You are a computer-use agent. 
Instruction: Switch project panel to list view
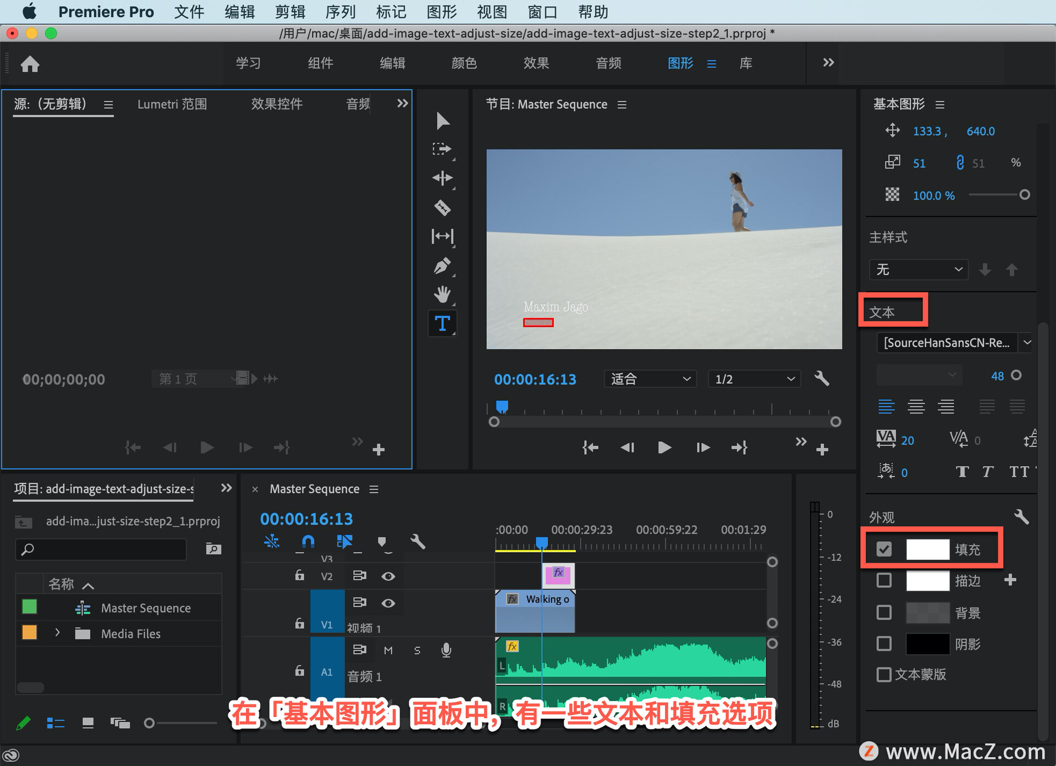pos(56,723)
